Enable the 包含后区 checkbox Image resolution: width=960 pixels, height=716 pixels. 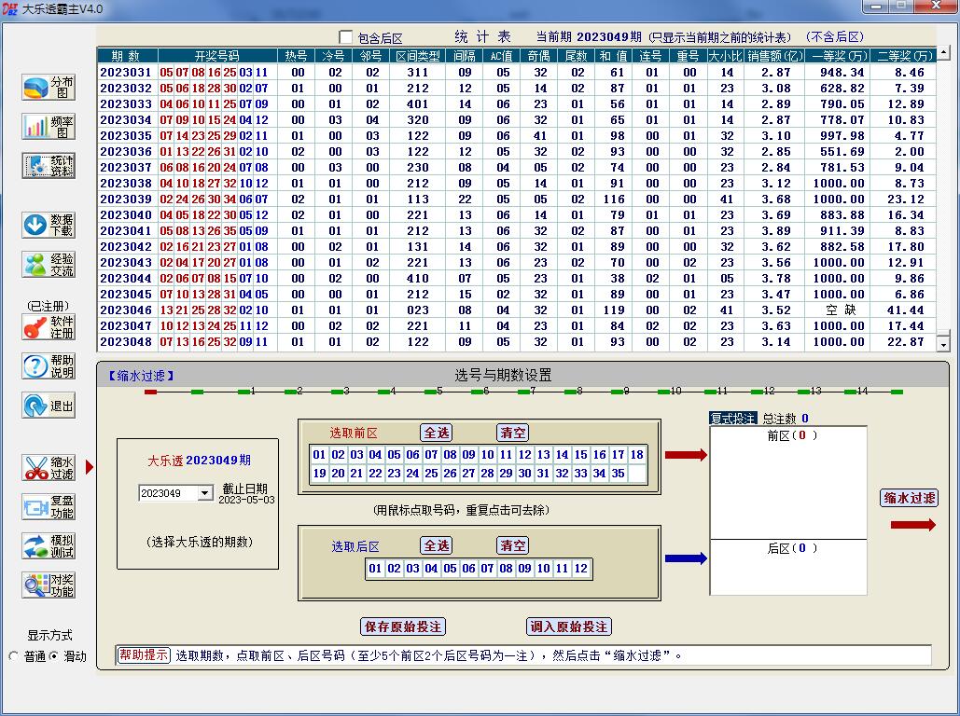(346, 37)
